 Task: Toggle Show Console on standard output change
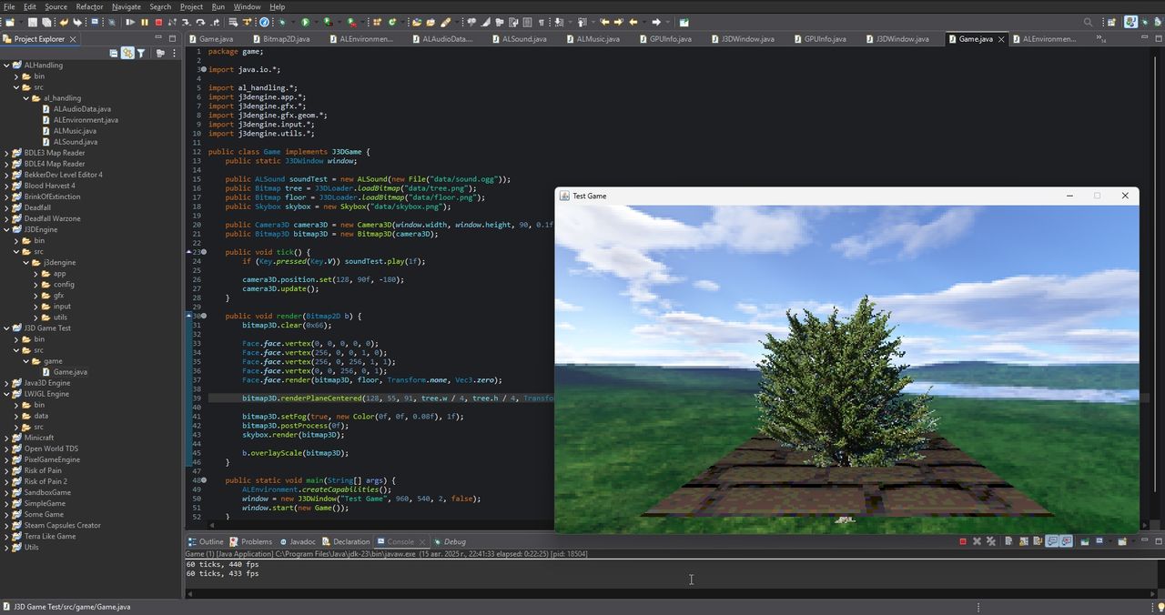1052,541
